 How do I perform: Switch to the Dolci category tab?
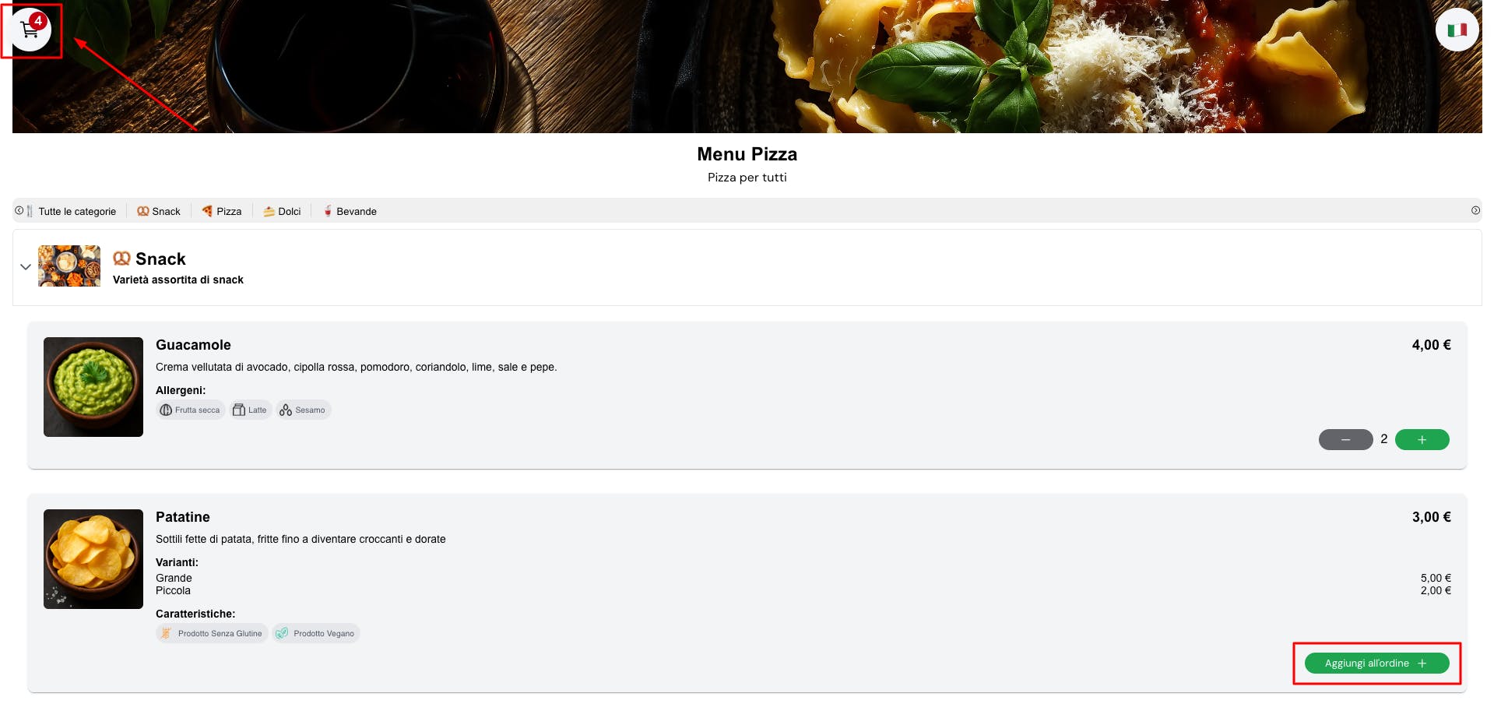point(282,211)
